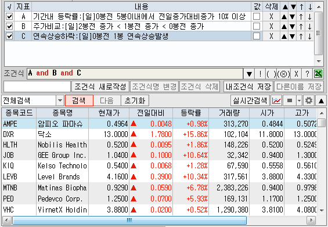This screenshot has height=227, width=328.
Task: Open the condition expression dropdown arrow
Action: (x=249, y=74)
